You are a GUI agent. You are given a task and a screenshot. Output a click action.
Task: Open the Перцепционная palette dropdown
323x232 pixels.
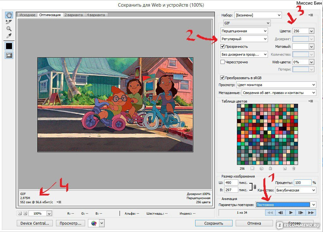(x=244, y=31)
